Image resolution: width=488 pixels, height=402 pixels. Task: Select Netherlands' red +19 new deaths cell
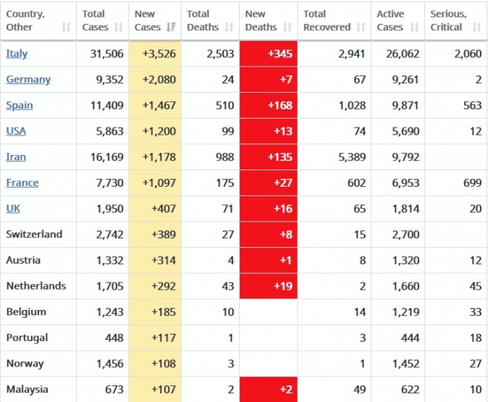click(268, 286)
